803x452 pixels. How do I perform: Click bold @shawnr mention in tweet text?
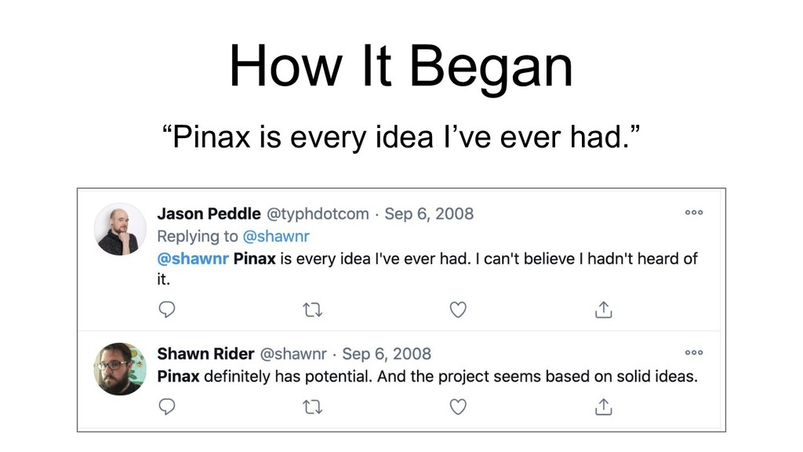[193, 259]
